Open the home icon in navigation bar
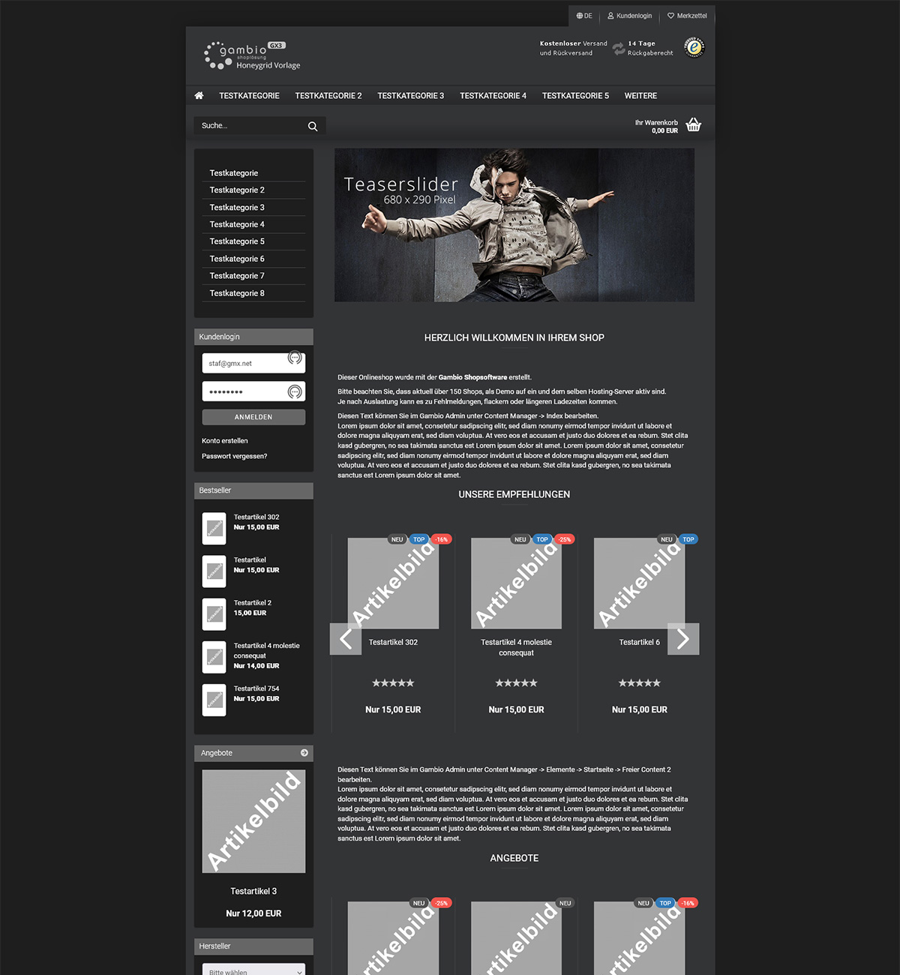The image size is (900, 975). (x=199, y=96)
